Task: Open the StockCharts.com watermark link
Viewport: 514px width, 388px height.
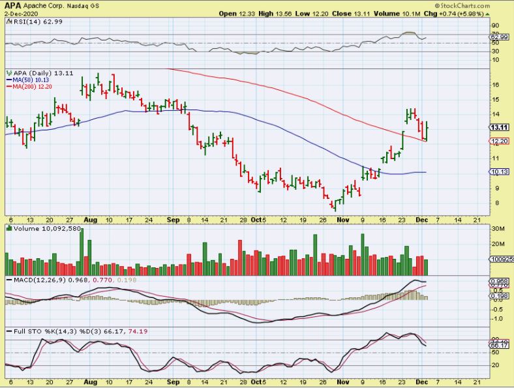Action: coord(462,6)
